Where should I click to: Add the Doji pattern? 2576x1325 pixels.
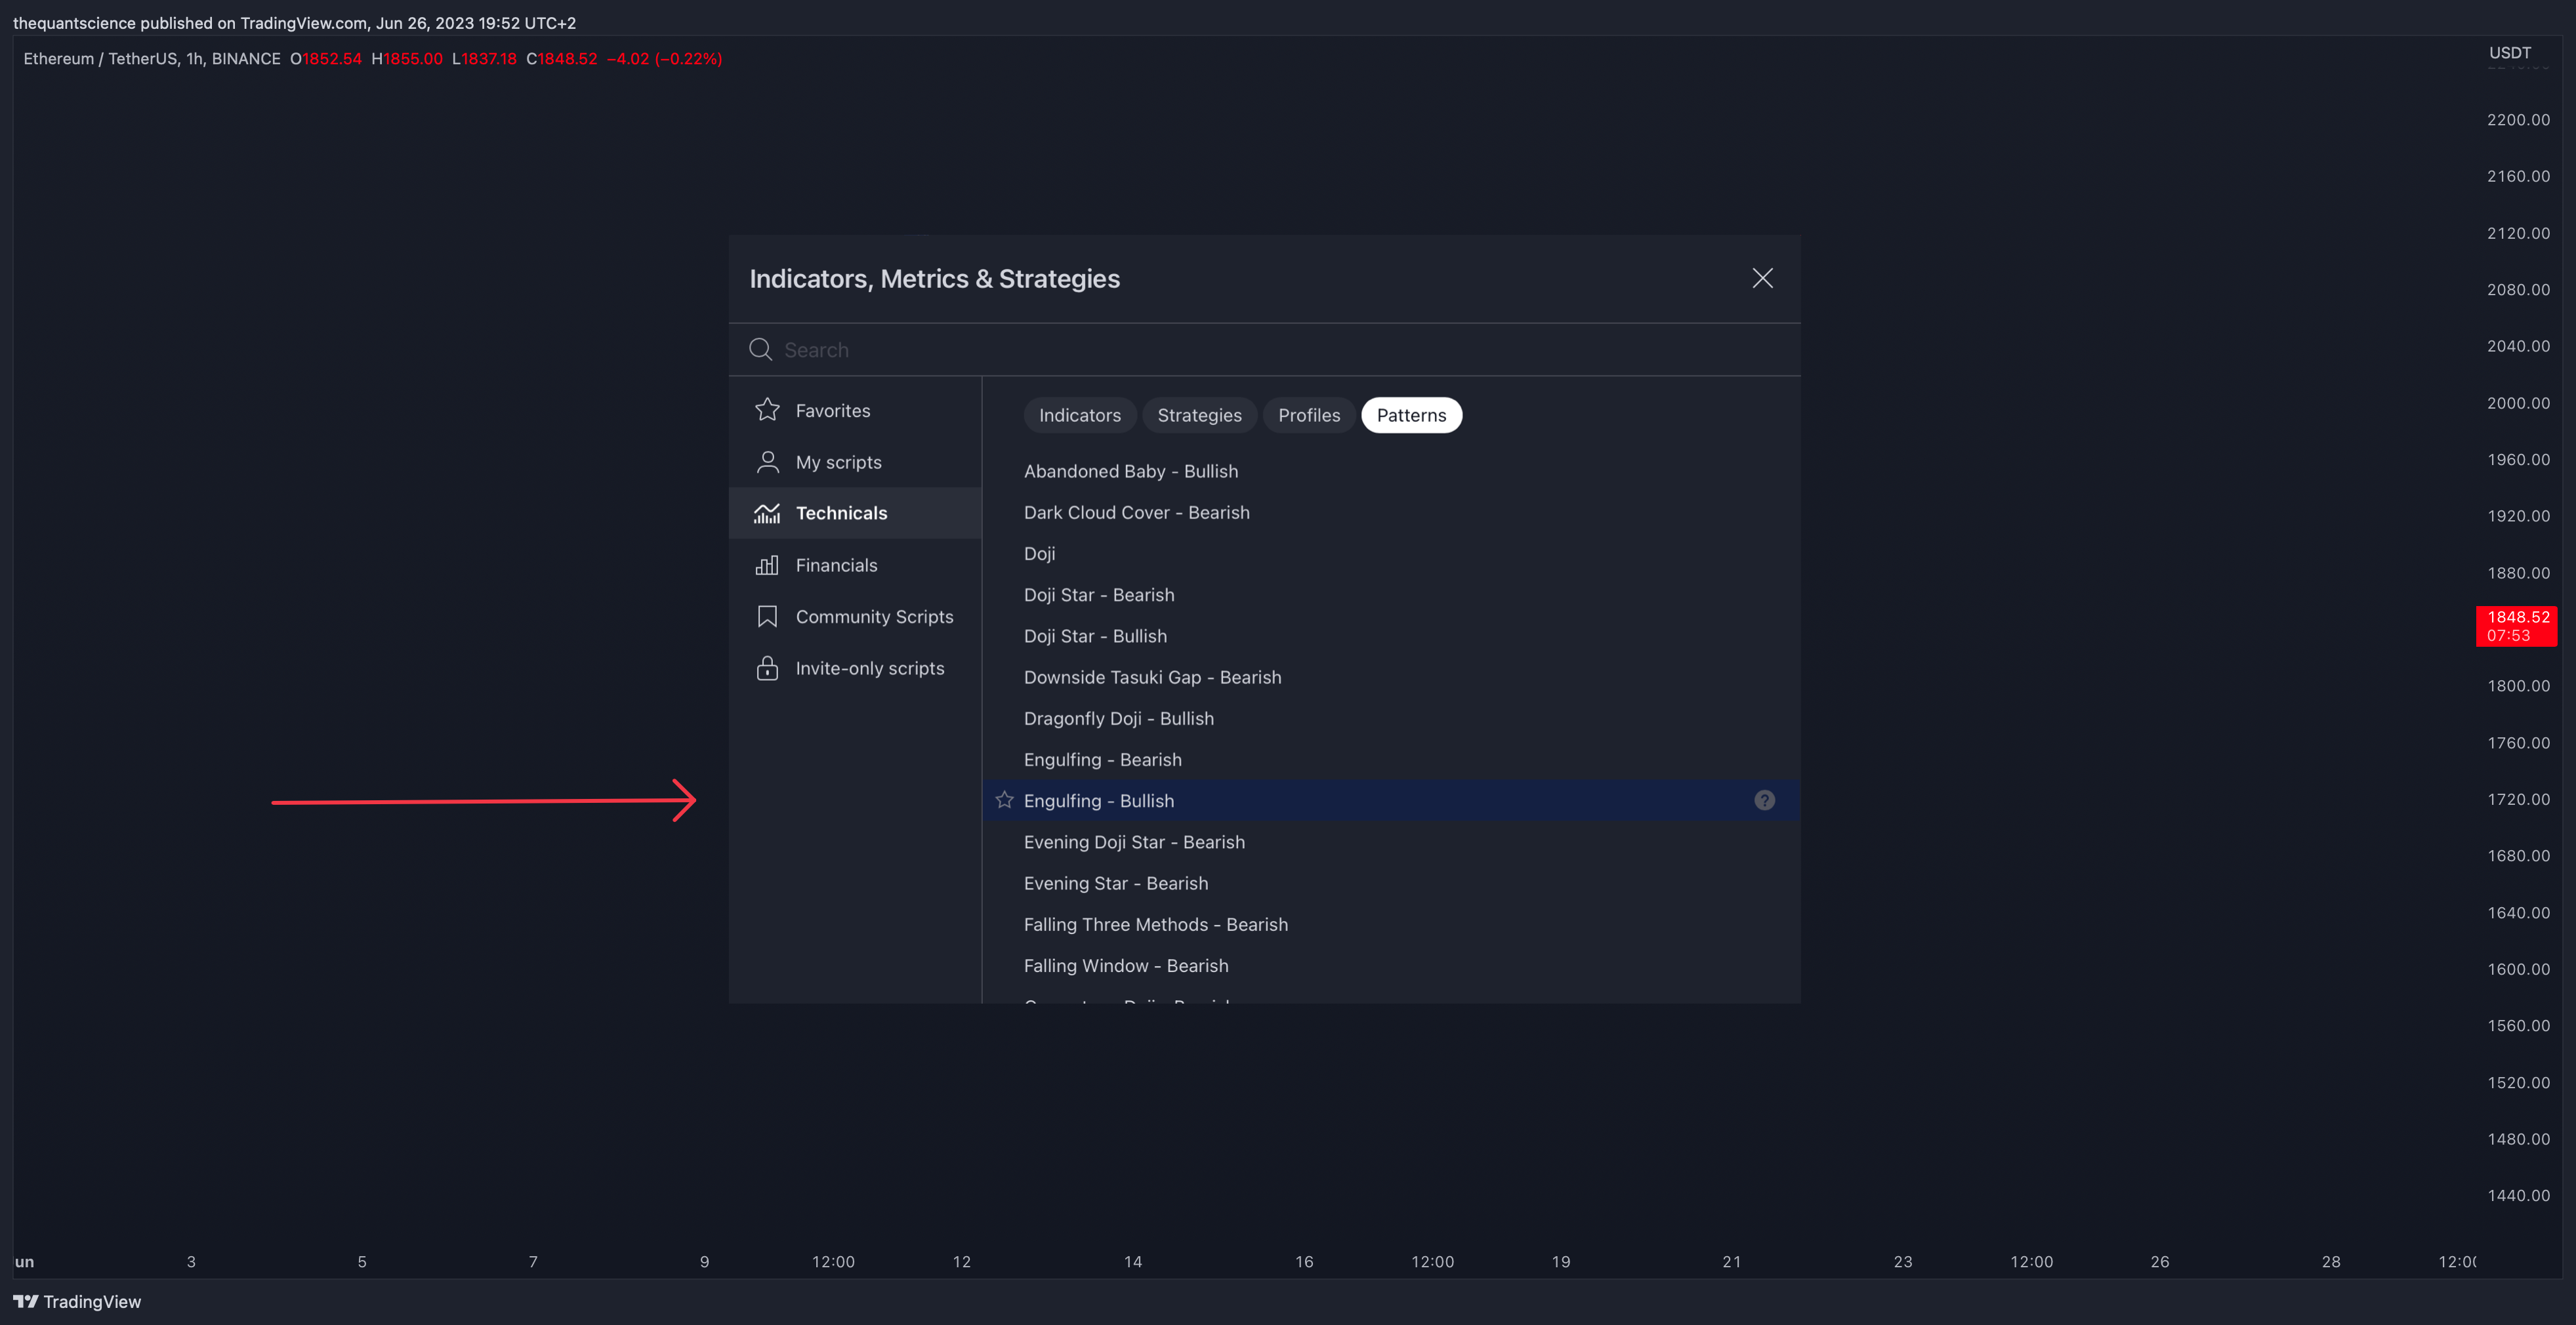(1391, 553)
